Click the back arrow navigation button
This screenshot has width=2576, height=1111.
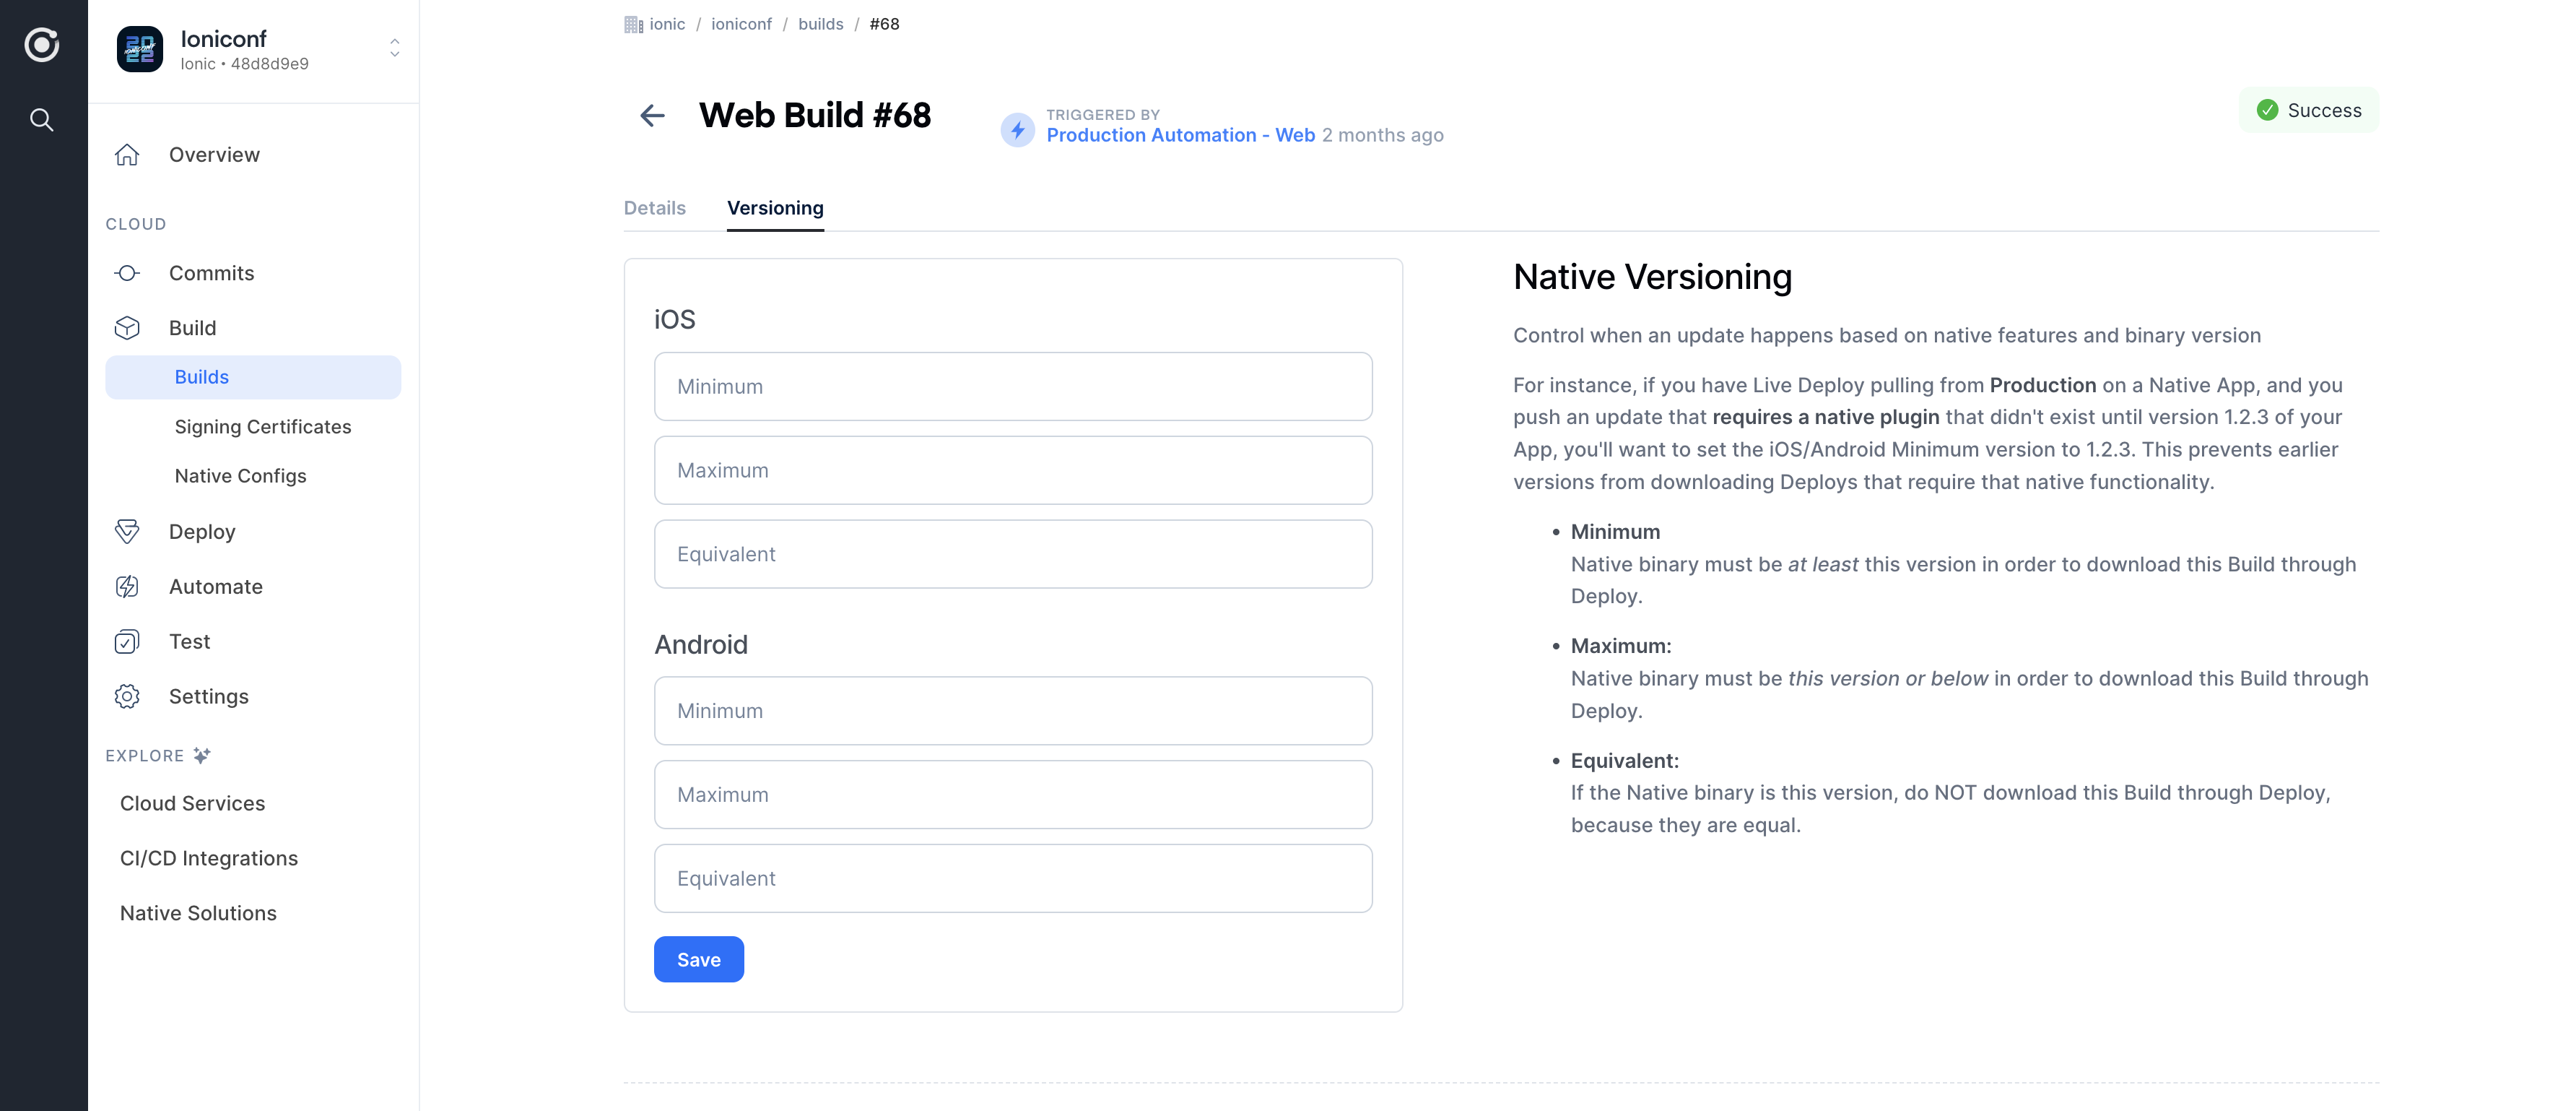(652, 115)
